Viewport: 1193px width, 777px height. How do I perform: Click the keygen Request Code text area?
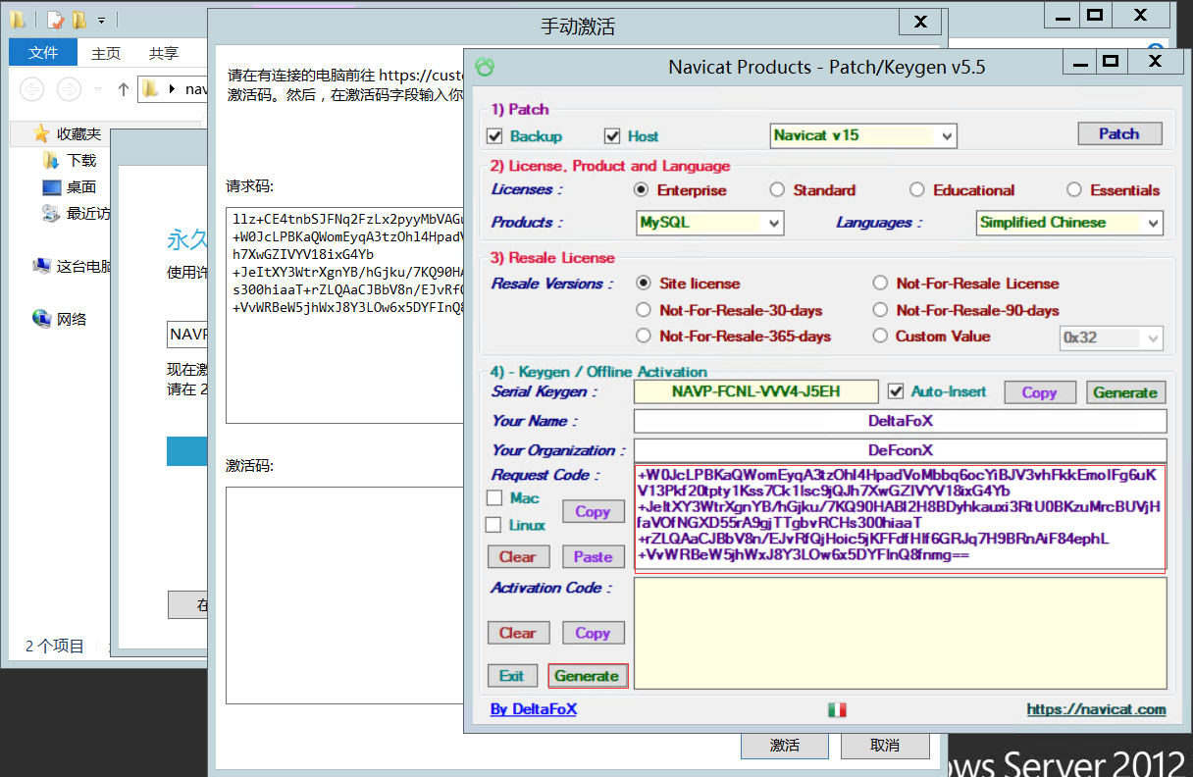[x=900, y=518]
